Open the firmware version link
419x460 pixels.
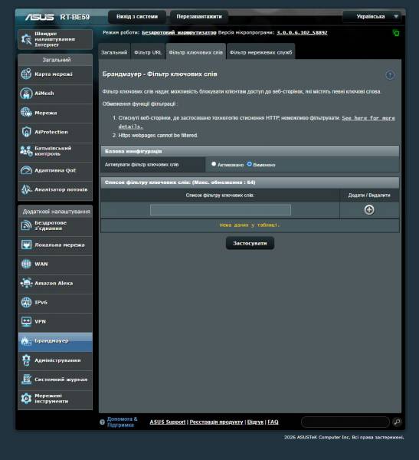[302, 32]
